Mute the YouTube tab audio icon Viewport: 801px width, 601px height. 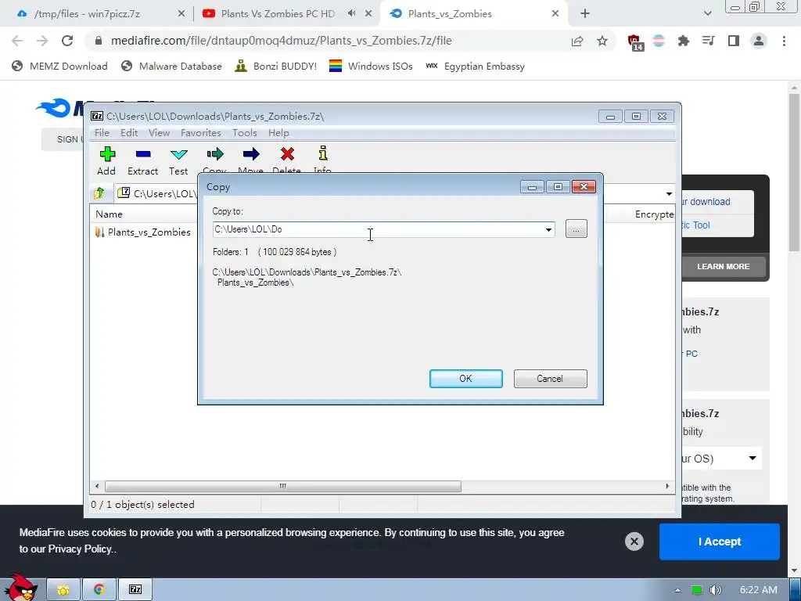tap(351, 14)
